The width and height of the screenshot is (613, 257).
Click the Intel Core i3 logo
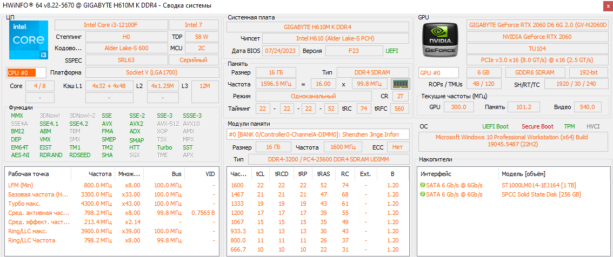[28, 40]
